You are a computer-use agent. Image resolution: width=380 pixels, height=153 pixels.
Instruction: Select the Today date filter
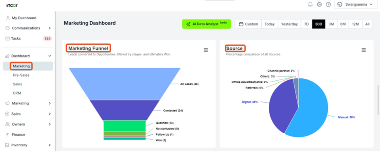tap(270, 24)
